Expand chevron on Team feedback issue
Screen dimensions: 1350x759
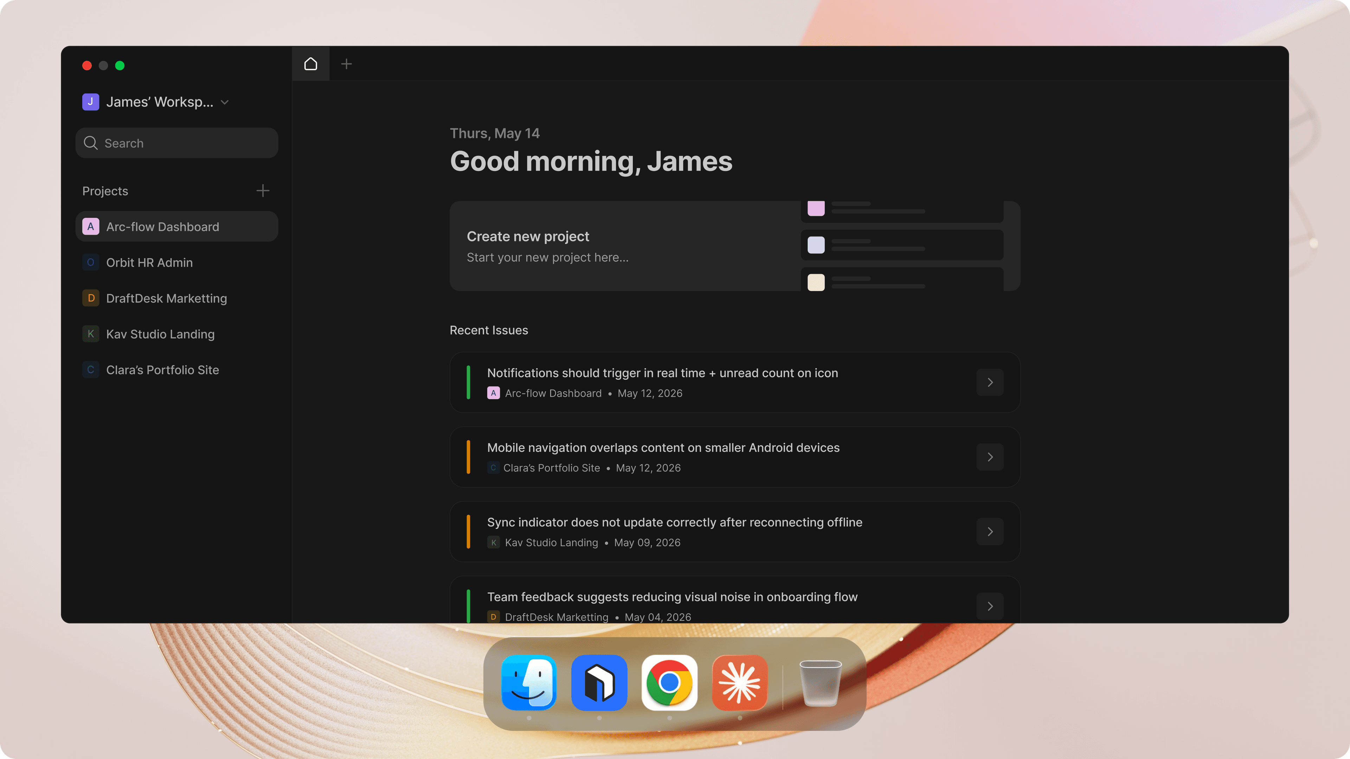pyautogui.click(x=990, y=606)
